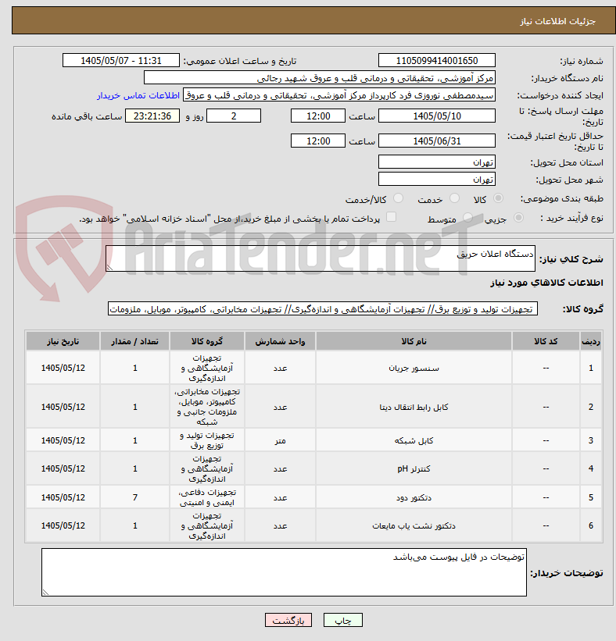Click the کنترلر pH item name
616x641 pixels.
(x=414, y=469)
